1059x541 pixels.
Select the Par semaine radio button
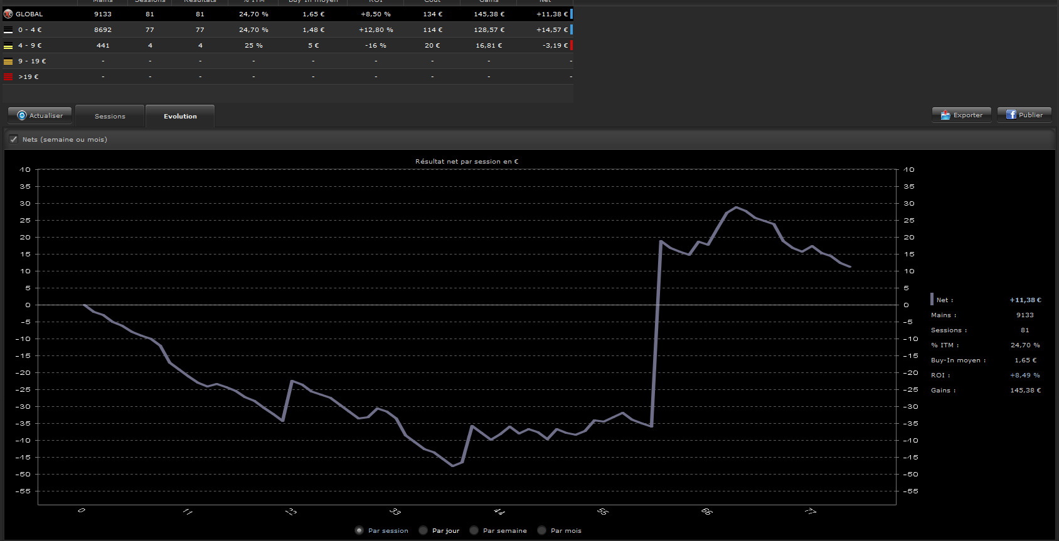(474, 530)
